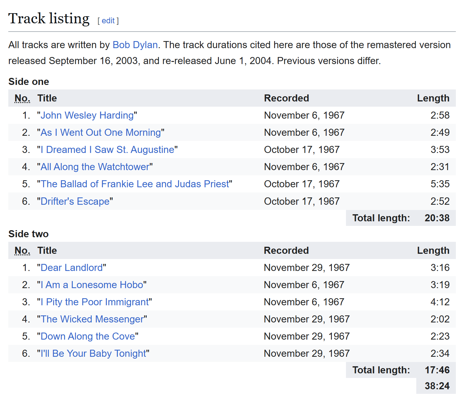
Task: Click recorded date of "I'll Be Your Baby Tonight"
Action: [307, 353]
